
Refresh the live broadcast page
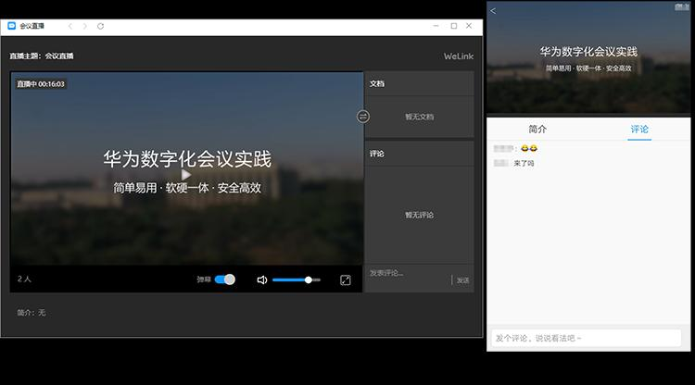[x=101, y=26]
